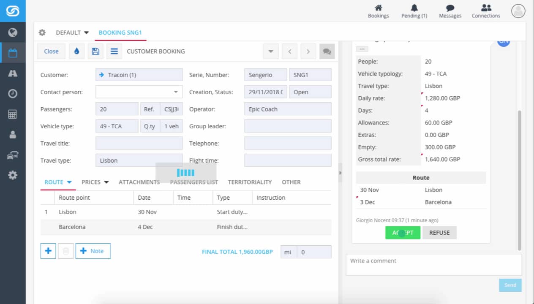Toggle the chat comments panel icon

tap(327, 51)
